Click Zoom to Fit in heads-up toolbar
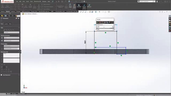171x96 pixels. click(81, 12)
